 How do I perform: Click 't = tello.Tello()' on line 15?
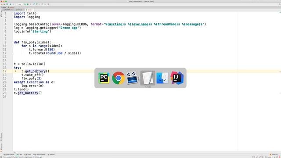click(30, 64)
